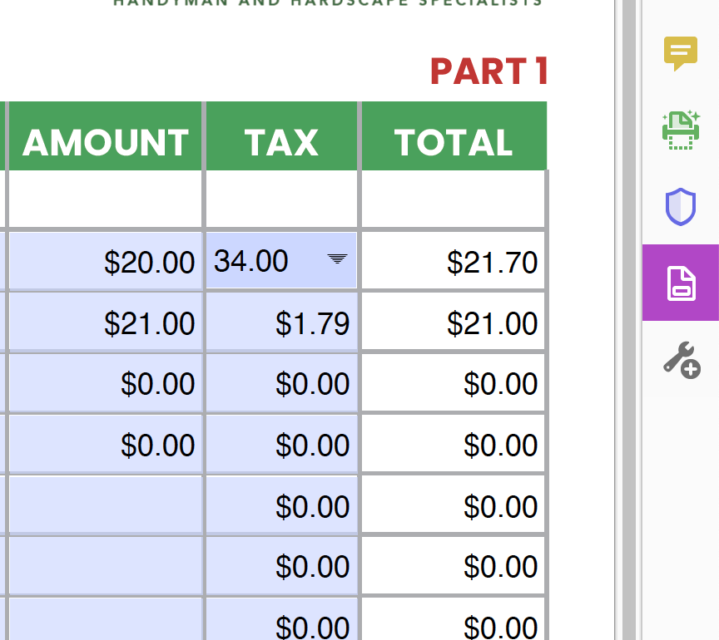Click the TAX column header
The width and height of the screenshot is (719, 640).
click(282, 143)
